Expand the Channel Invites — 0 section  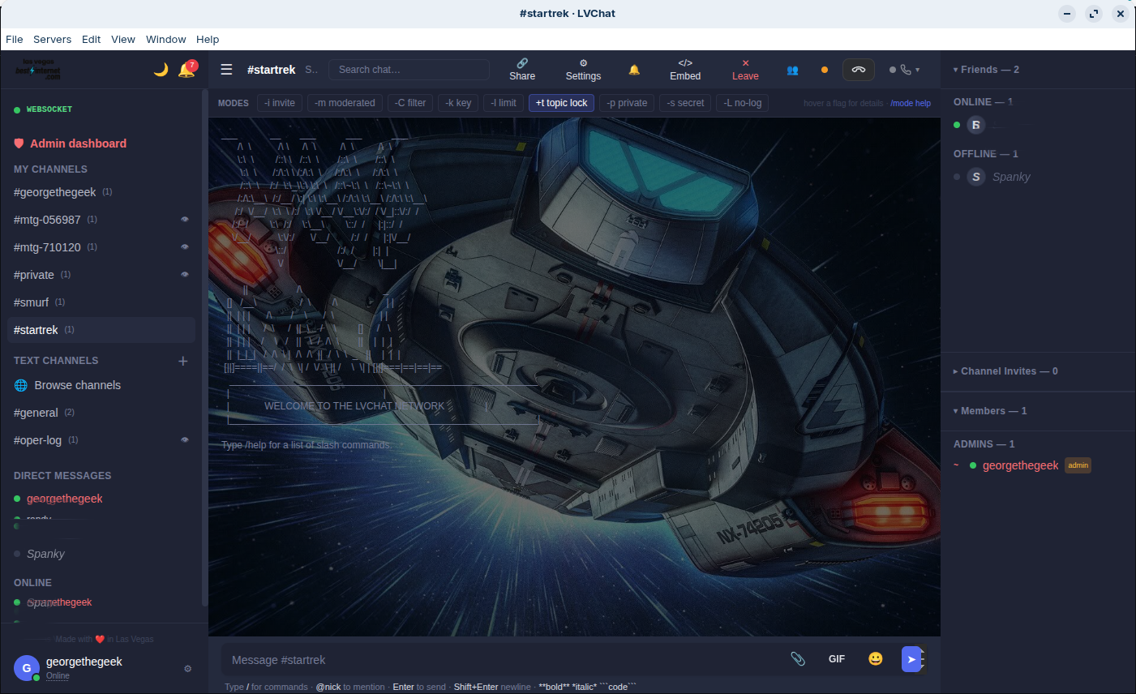click(1005, 371)
